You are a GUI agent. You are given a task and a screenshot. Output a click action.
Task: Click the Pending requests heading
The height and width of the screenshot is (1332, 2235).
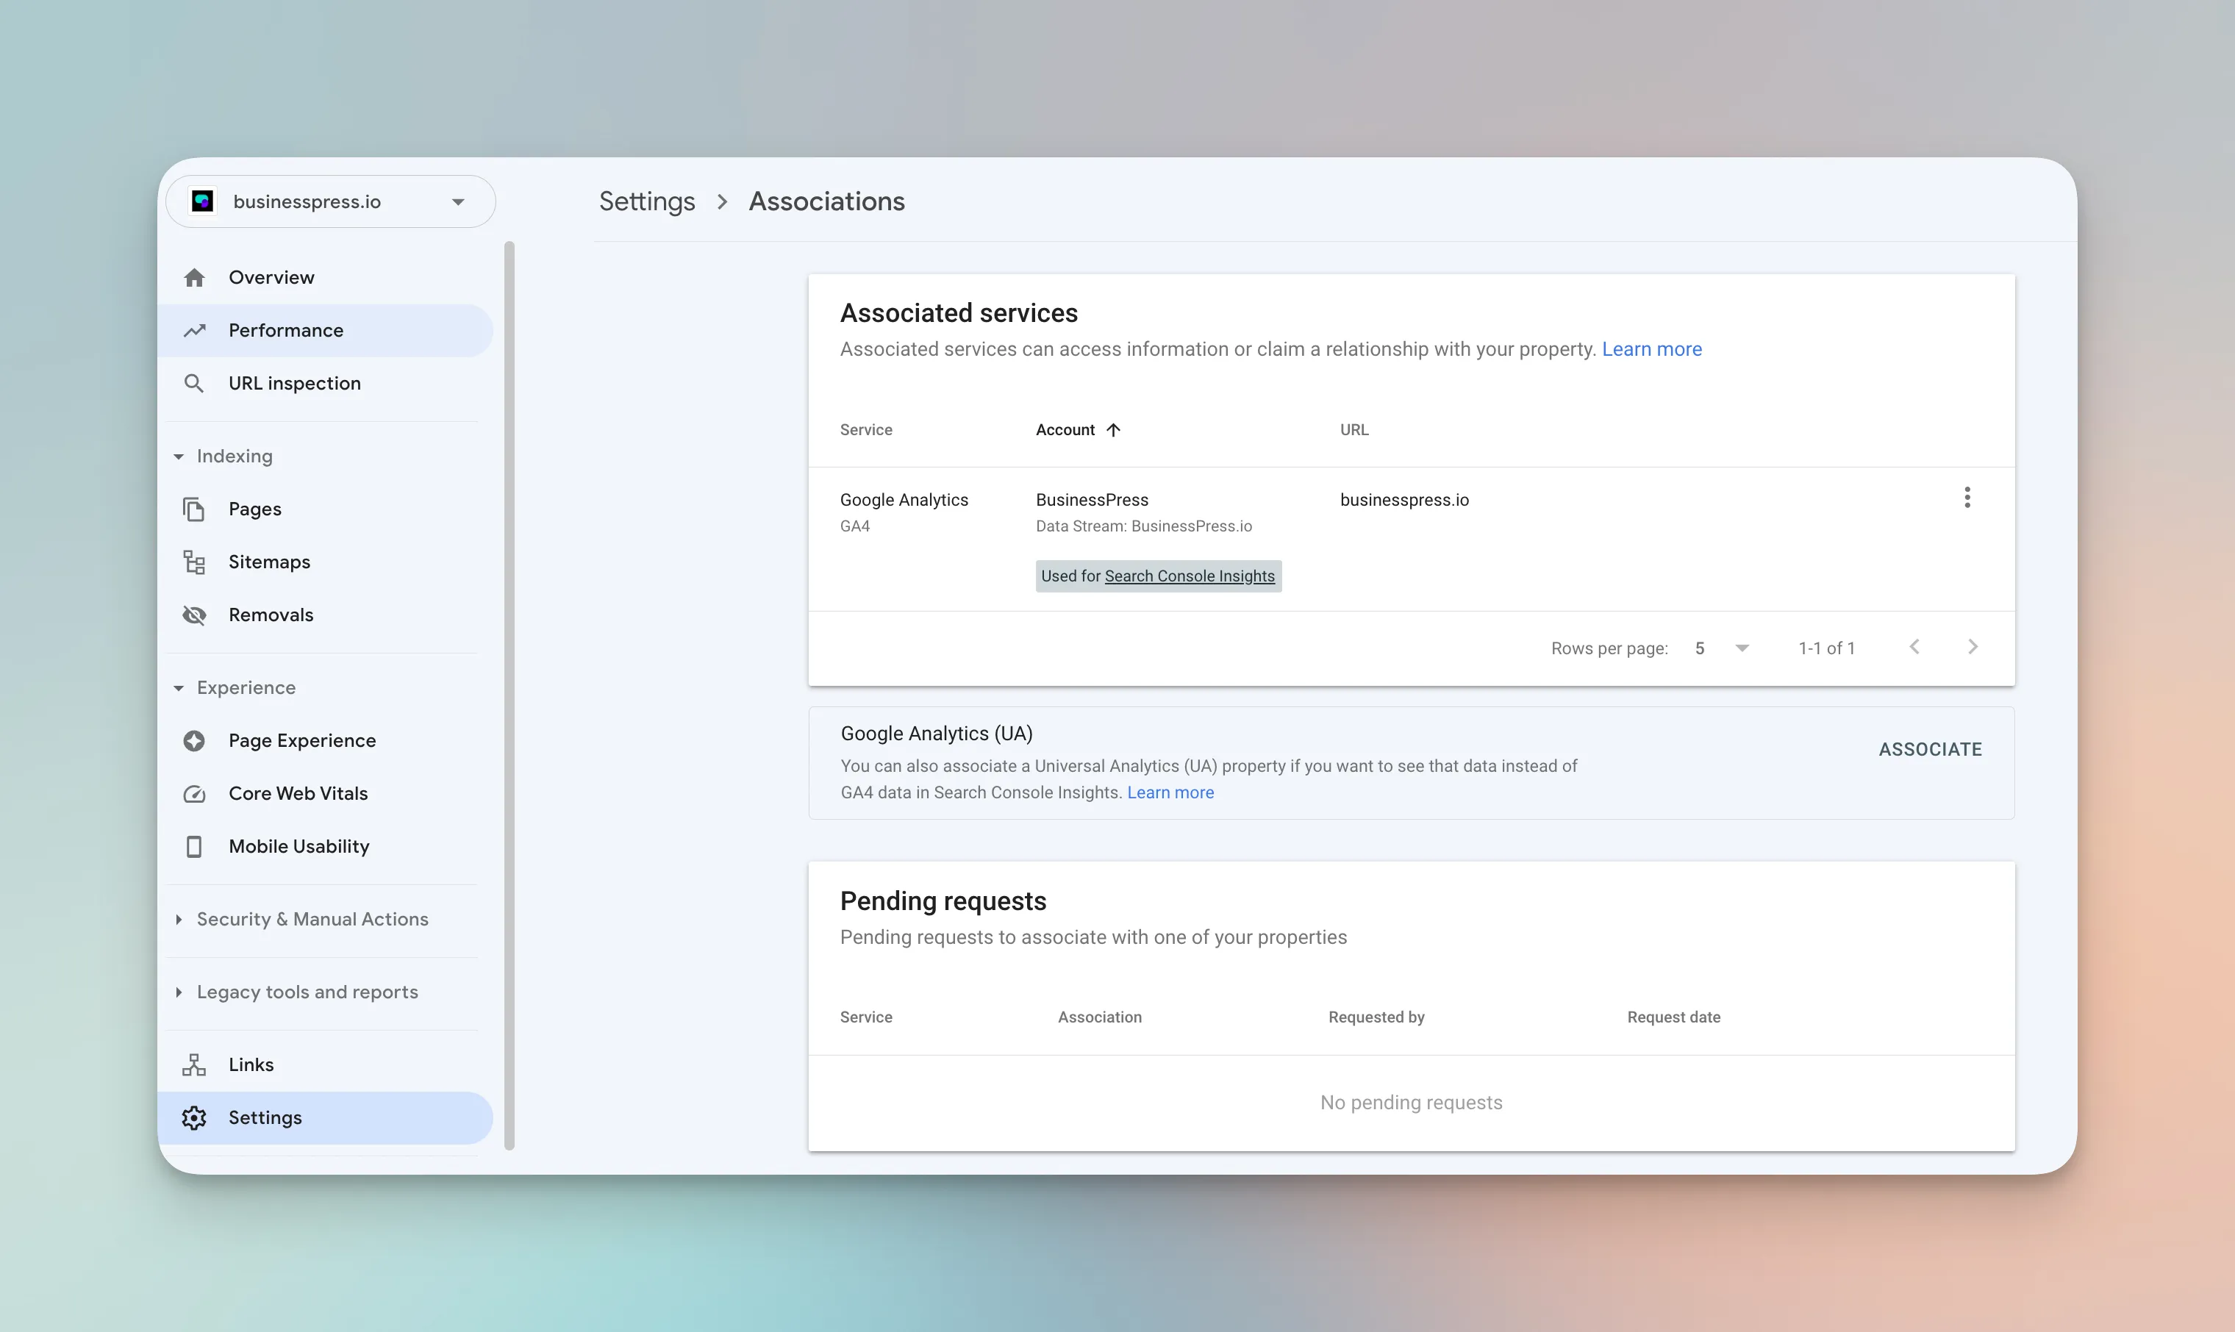[943, 901]
